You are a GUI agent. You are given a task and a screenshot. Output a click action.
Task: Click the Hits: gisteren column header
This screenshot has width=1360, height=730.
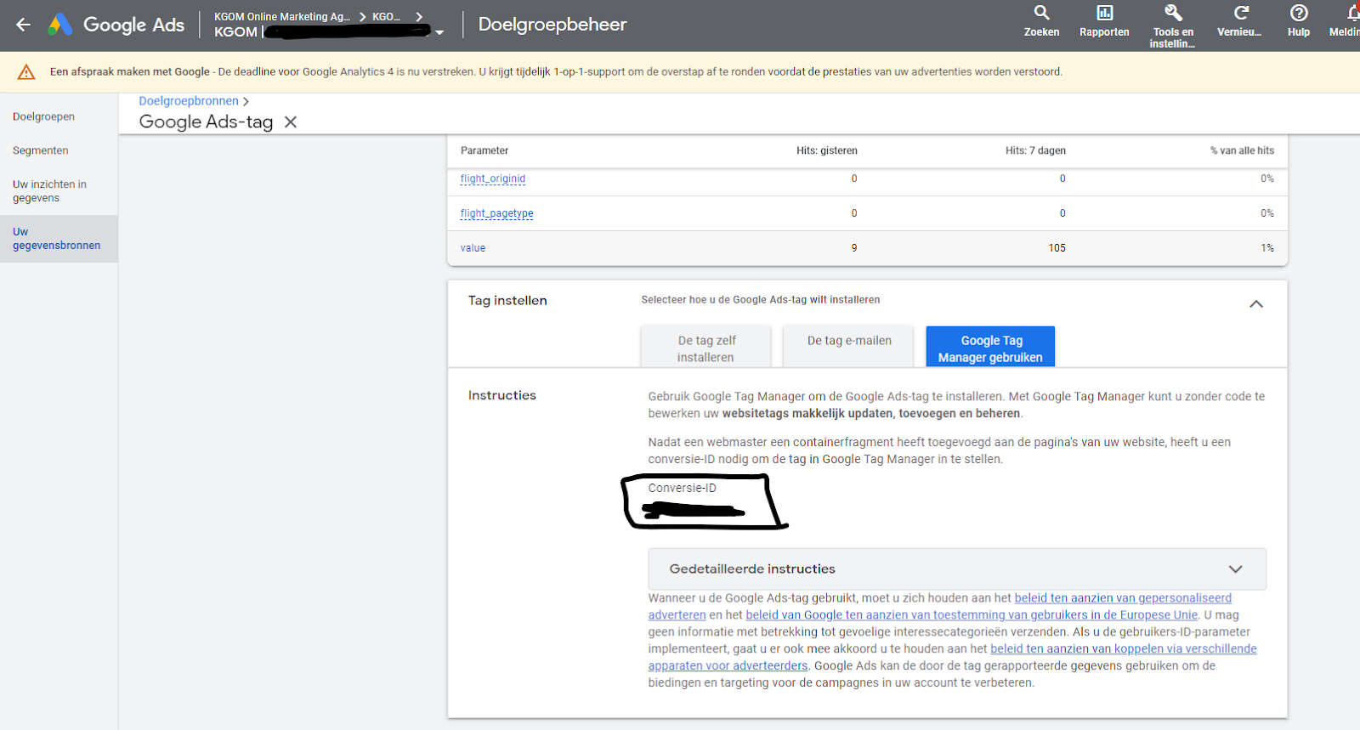(x=827, y=150)
